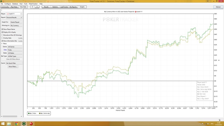Open the PokerStars taskbar icon

[x=31, y=123]
